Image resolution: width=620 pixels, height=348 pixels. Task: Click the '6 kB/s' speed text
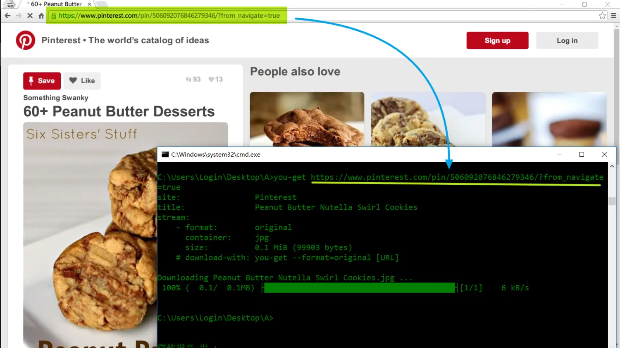click(x=515, y=288)
